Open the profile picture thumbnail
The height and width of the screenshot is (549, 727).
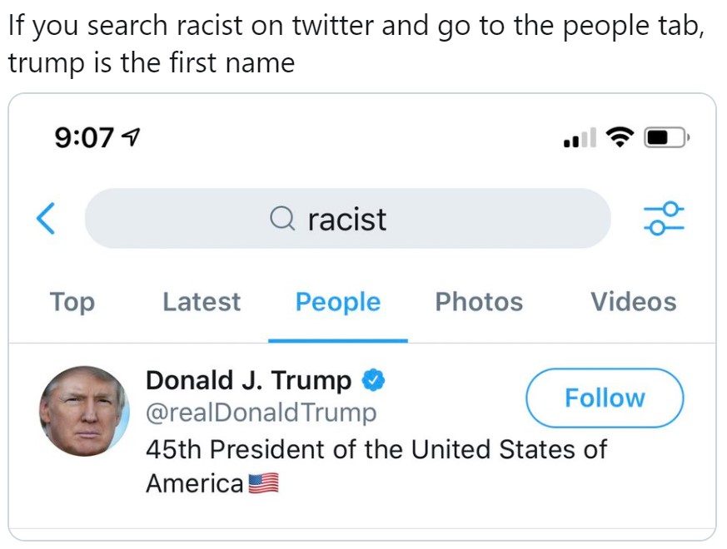pos(84,411)
